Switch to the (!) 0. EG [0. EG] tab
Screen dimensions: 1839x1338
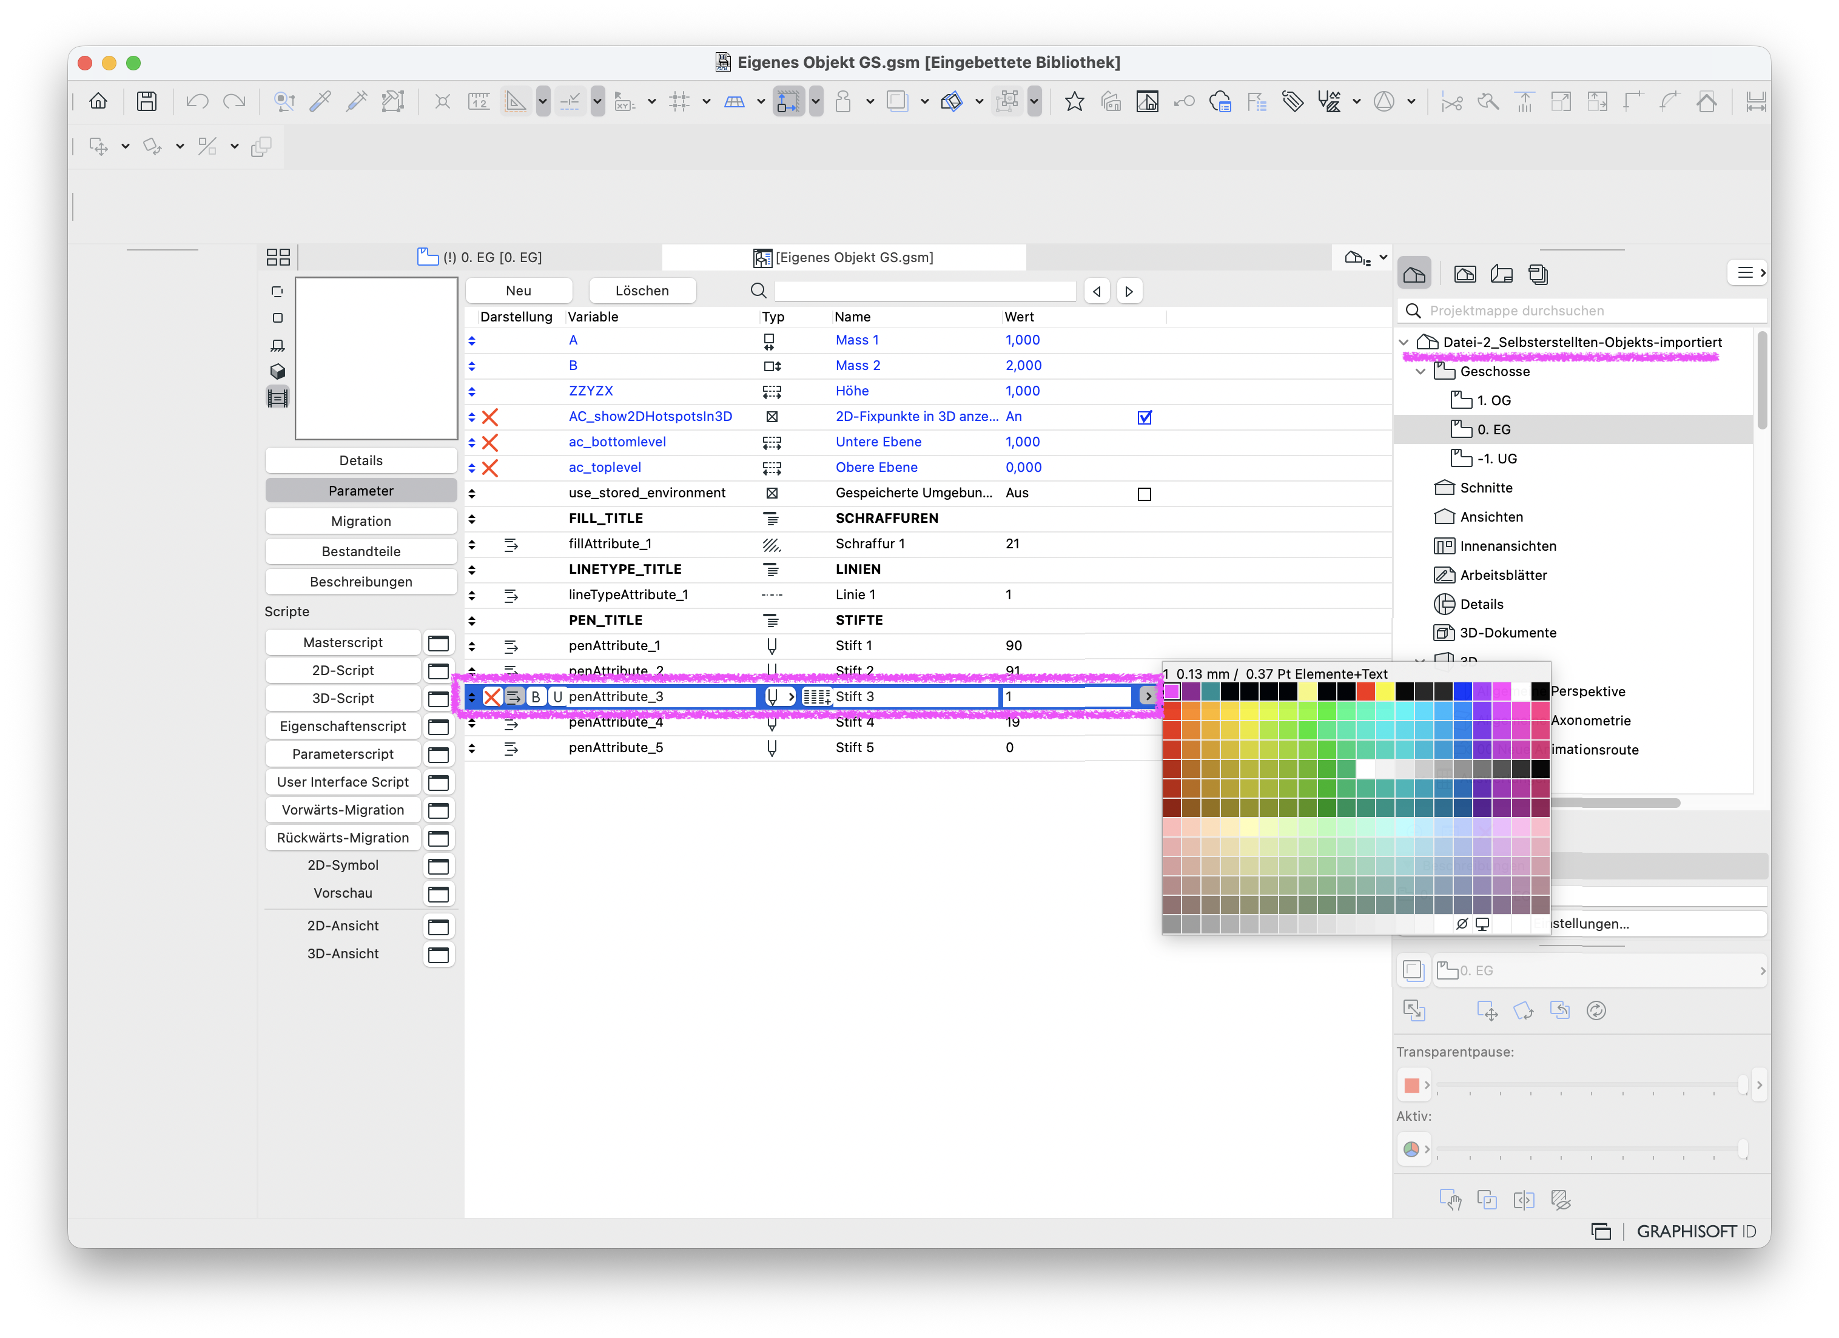(480, 257)
